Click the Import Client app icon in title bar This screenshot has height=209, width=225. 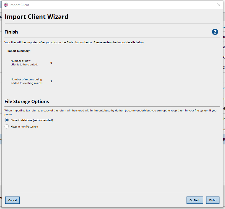click(6, 5)
